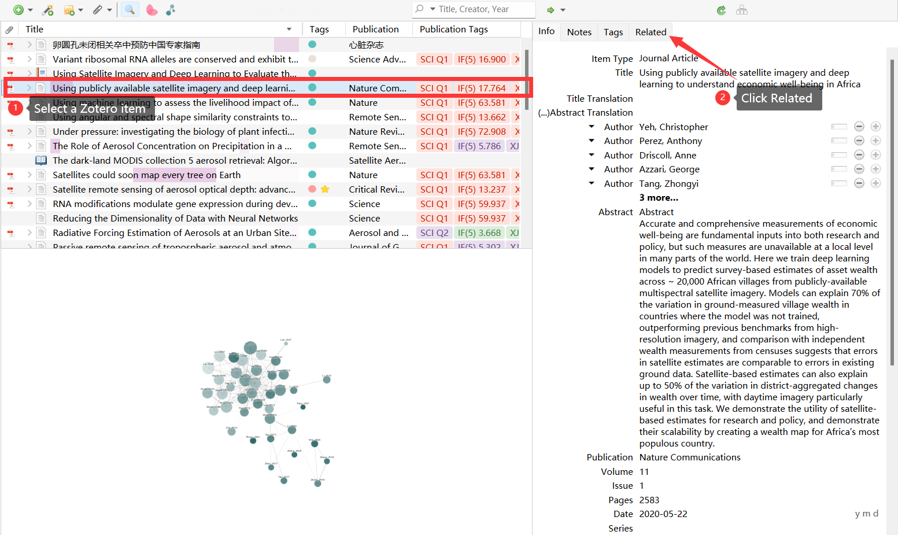Toggle name field mode for Driscoll, Anne

coord(839,155)
